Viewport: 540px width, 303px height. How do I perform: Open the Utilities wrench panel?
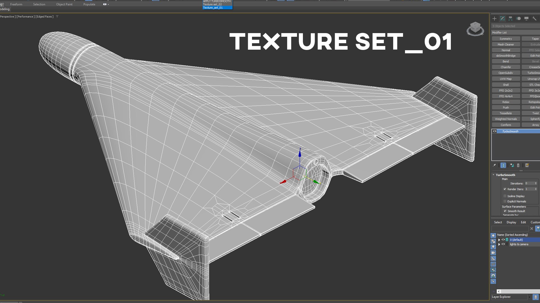click(x=534, y=19)
